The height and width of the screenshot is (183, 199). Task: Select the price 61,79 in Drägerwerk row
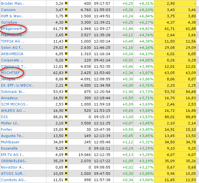point(58,29)
